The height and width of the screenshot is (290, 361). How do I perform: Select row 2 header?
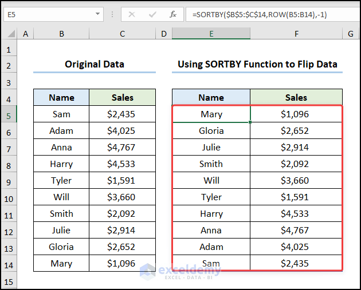pyautogui.click(x=9, y=64)
